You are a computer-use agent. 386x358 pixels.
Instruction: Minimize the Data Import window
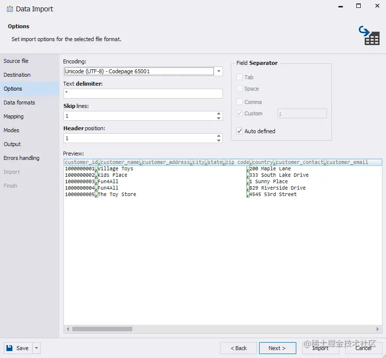(341, 6)
